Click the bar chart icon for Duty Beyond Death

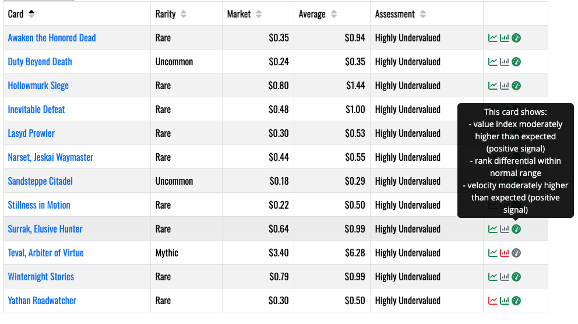(x=505, y=62)
